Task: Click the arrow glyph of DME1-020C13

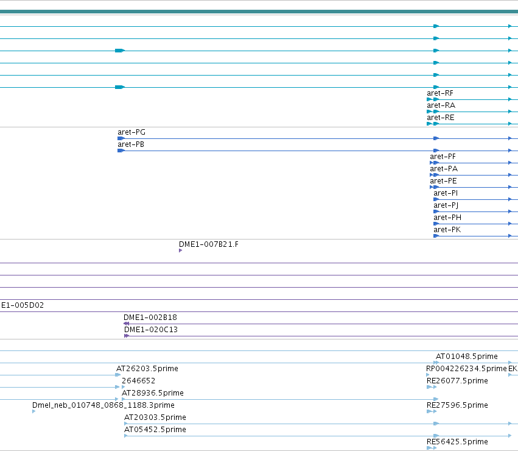Action: (127, 336)
